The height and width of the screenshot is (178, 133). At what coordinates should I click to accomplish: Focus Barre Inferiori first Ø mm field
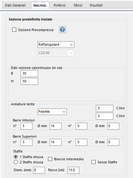pyautogui.click(x=56, y=126)
